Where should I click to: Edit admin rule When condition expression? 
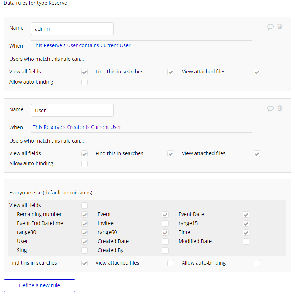click(141, 46)
